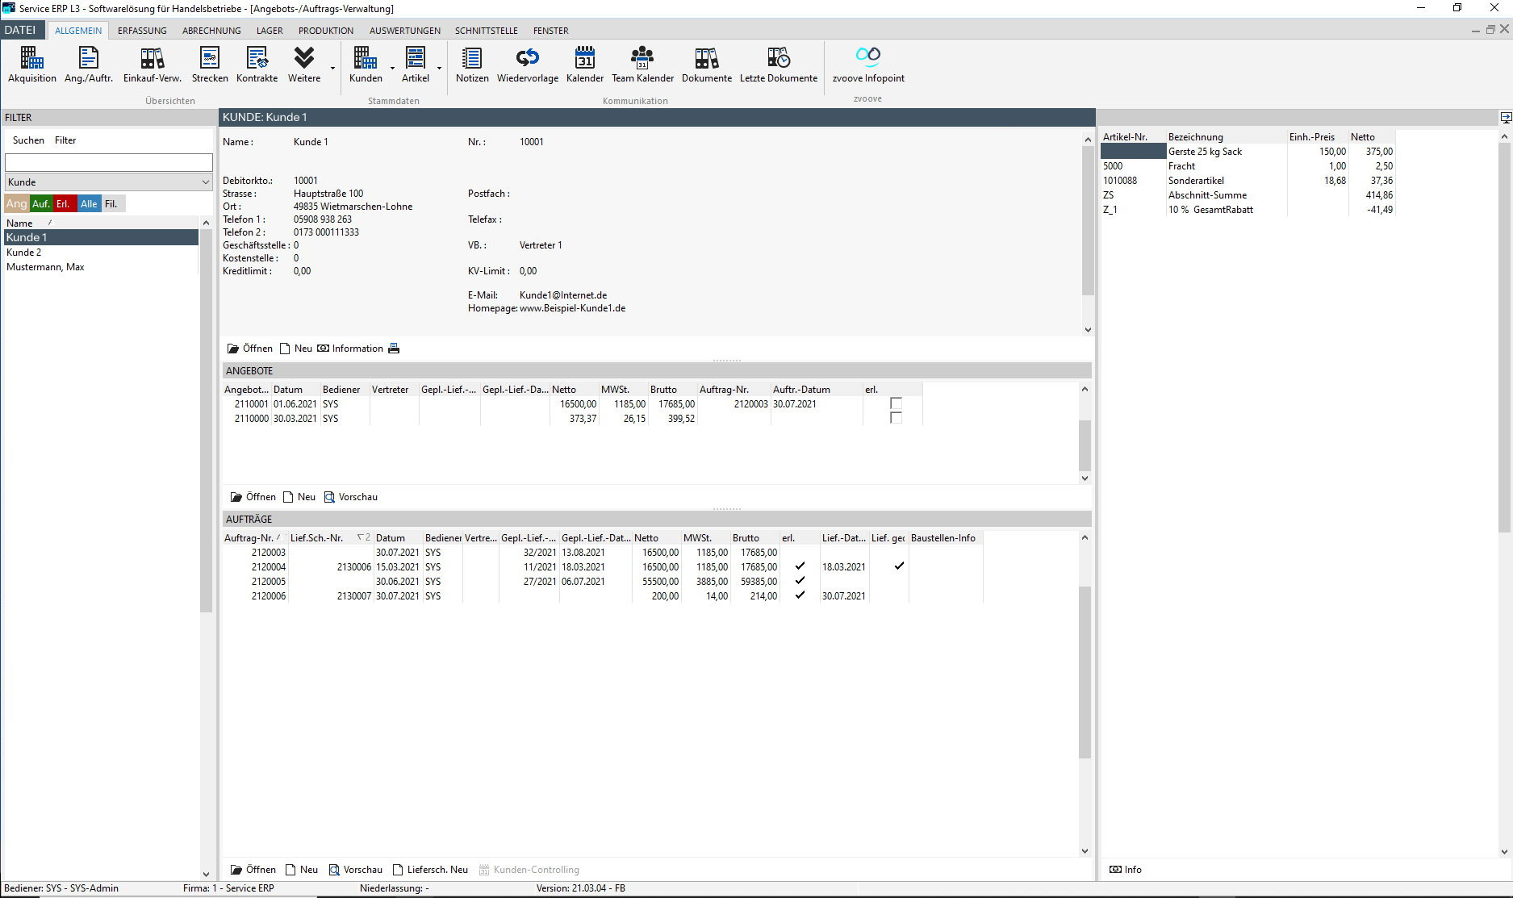
Task: Click printer icon beside Information
Action: point(394,349)
